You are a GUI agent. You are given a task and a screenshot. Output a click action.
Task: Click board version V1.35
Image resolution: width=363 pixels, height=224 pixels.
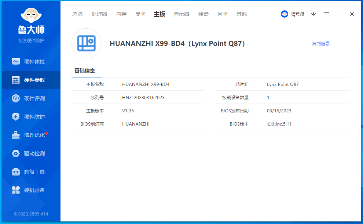128,111
